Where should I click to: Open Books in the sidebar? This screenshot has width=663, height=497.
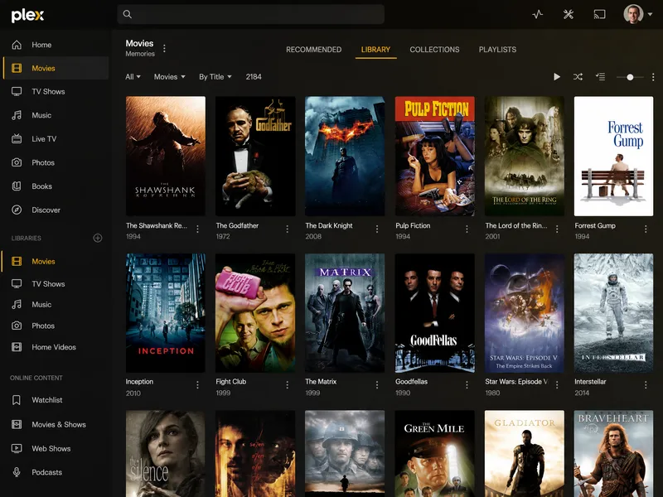tap(56, 186)
